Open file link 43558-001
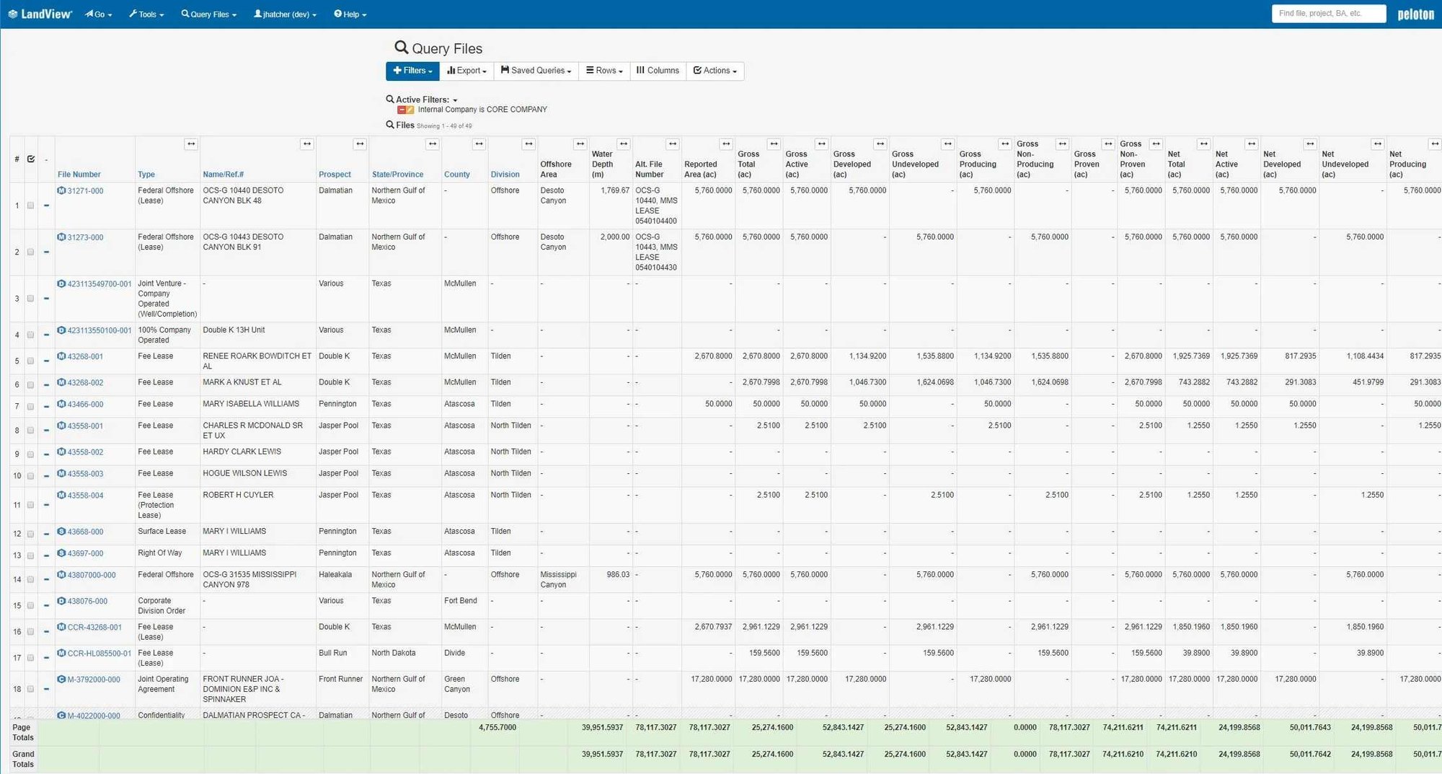The height and width of the screenshot is (774, 1442). pos(85,426)
